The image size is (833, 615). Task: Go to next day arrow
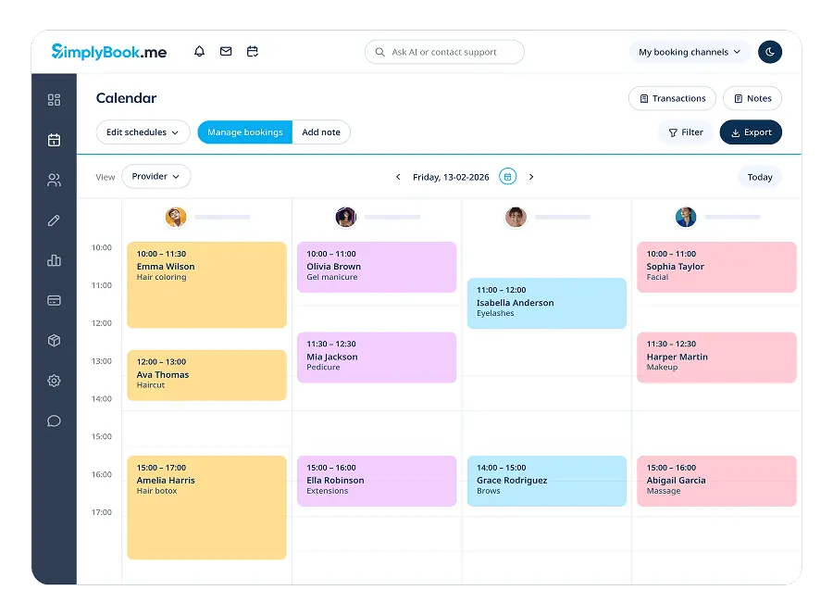[530, 177]
